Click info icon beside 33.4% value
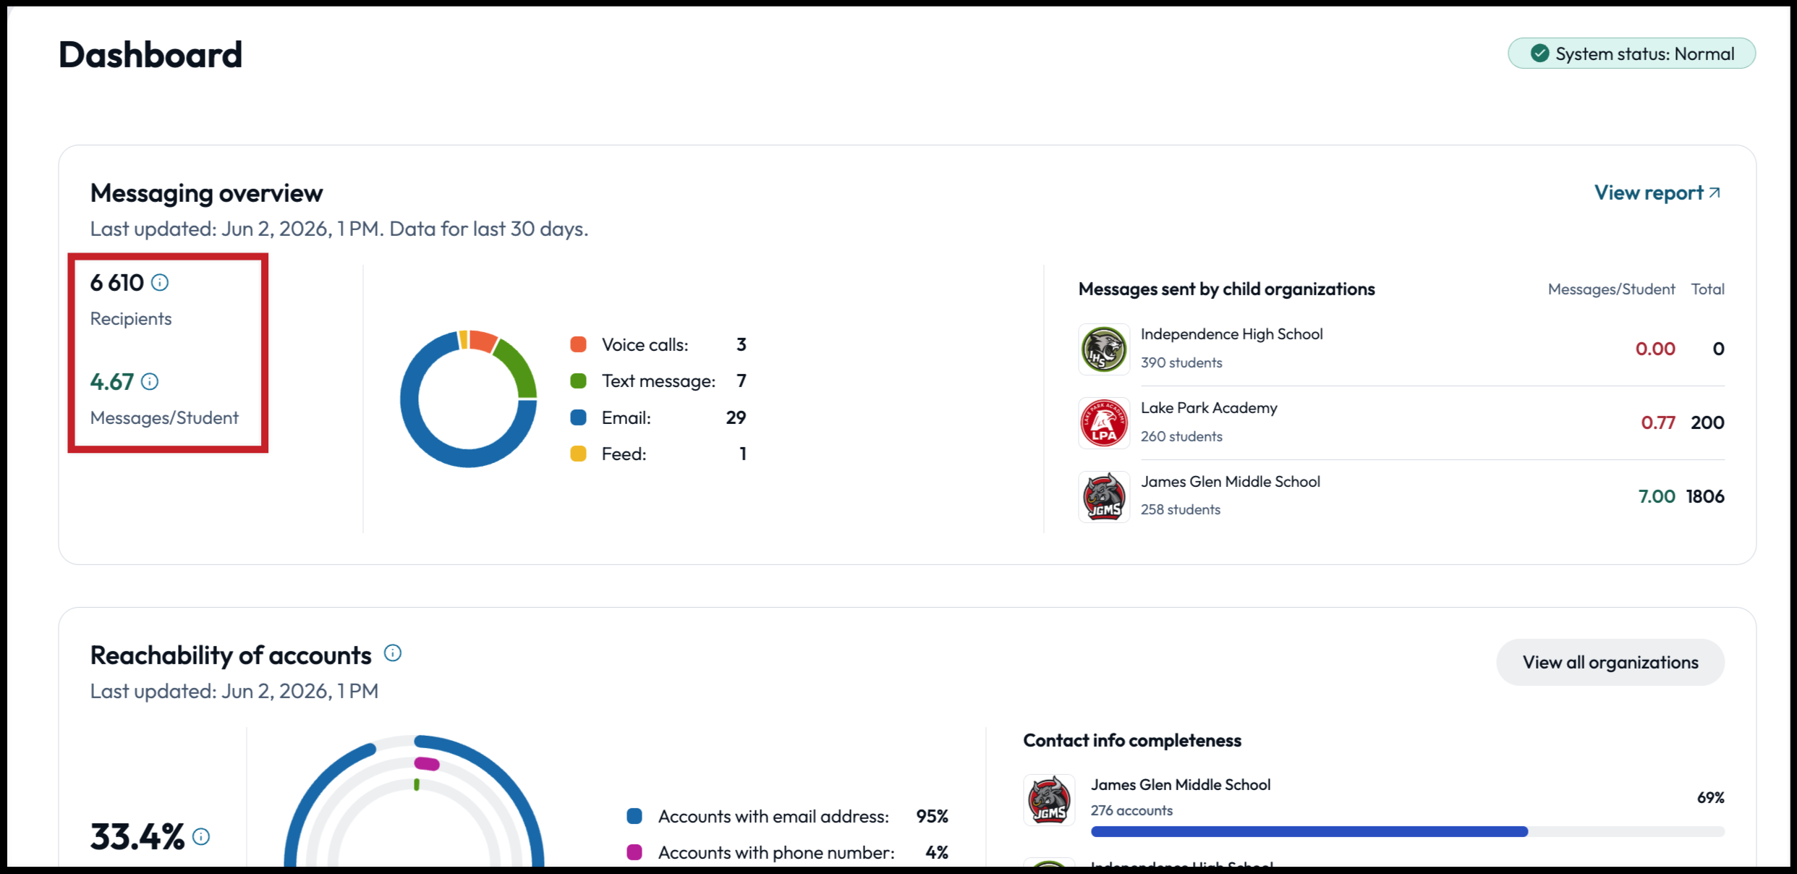This screenshot has height=874, width=1797. click(201, 836)
